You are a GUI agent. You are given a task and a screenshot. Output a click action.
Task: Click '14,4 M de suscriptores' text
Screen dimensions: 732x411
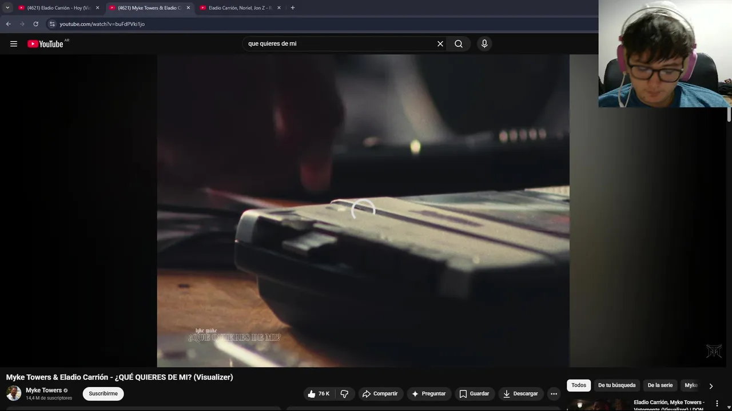[x=49, y=398]
